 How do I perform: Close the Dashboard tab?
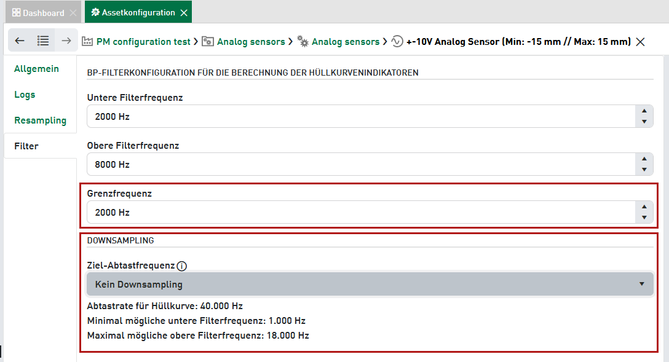73,13
